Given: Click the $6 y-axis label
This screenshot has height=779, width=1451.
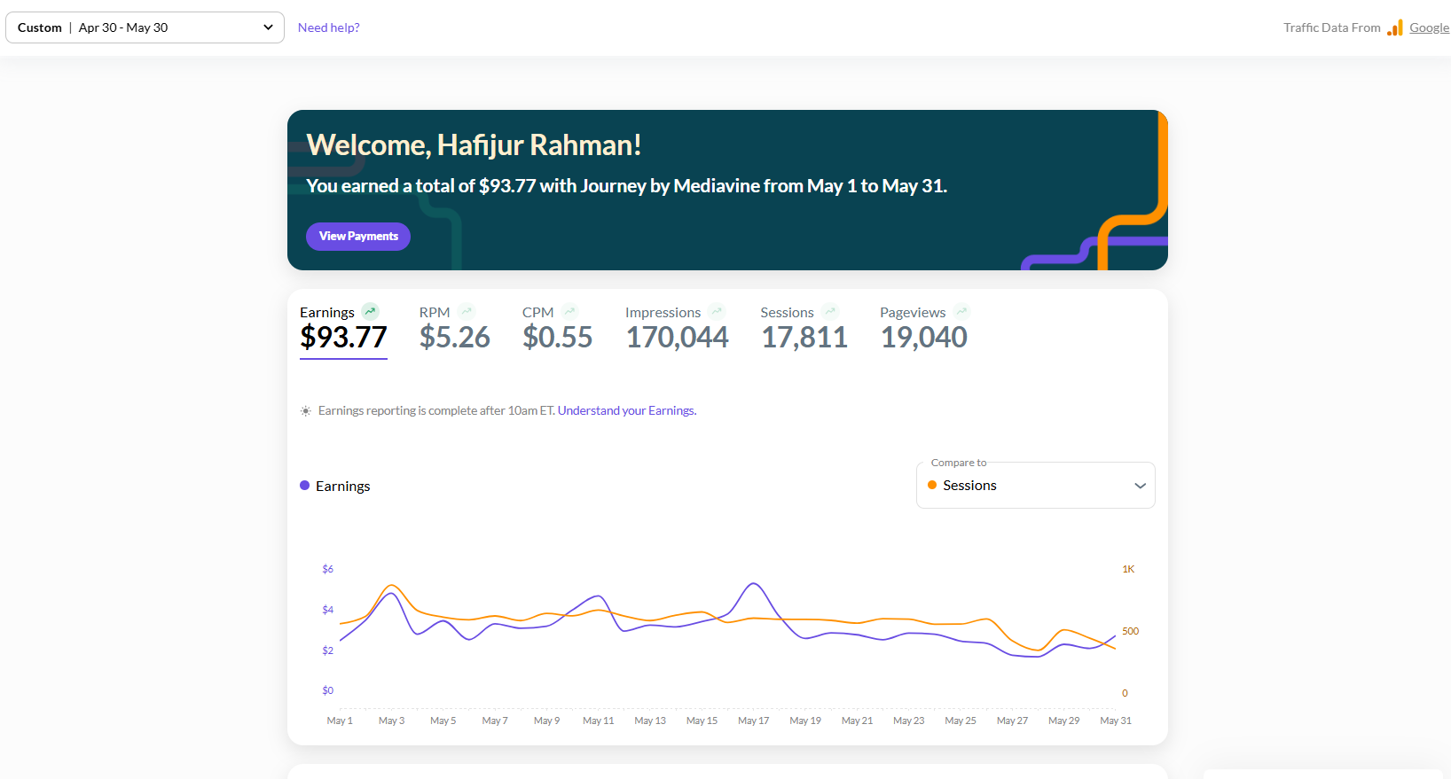Looking at the screenshot, I should pyautogui.click(x=328, y=569).
